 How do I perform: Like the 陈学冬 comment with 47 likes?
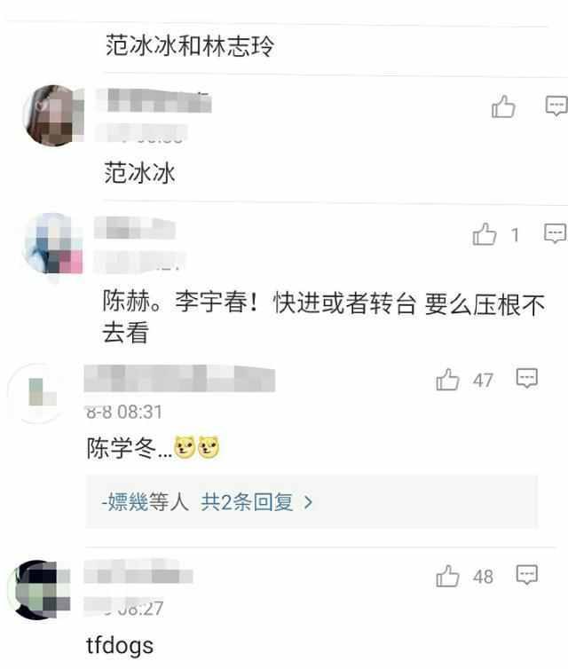click(447, 379)
